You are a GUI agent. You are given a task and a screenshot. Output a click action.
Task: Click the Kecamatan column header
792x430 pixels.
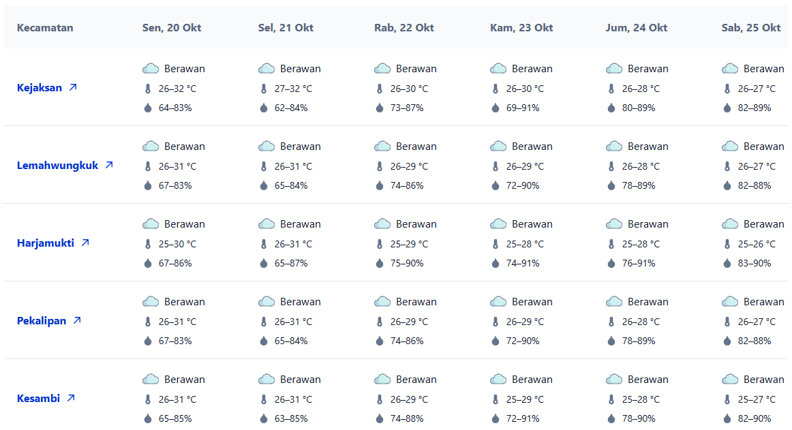[45, 28]
